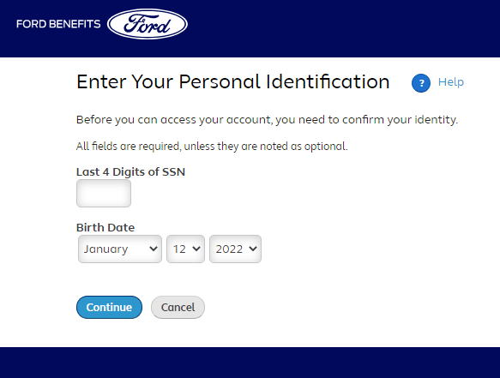Click the Enter Your Personal Identification heading
This screenshot has width=500, height=378.
coord(233,81)
